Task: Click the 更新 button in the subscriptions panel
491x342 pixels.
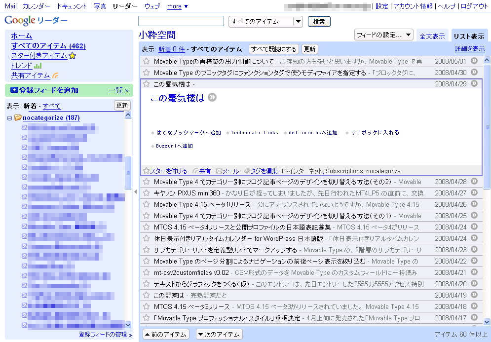Action: (122, 106)
